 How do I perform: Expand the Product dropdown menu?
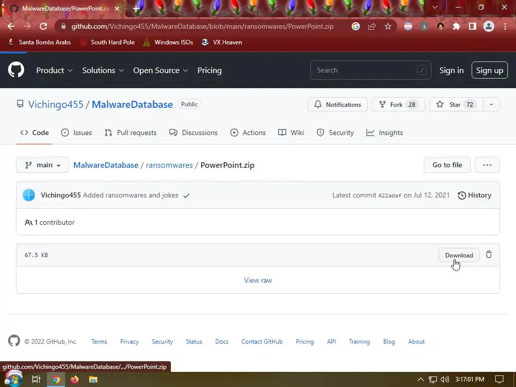pyautogui.click(x=54, y=71)
